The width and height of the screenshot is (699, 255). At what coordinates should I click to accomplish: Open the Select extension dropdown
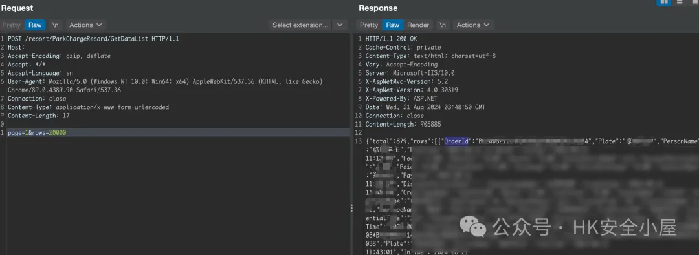pos(308,25)
